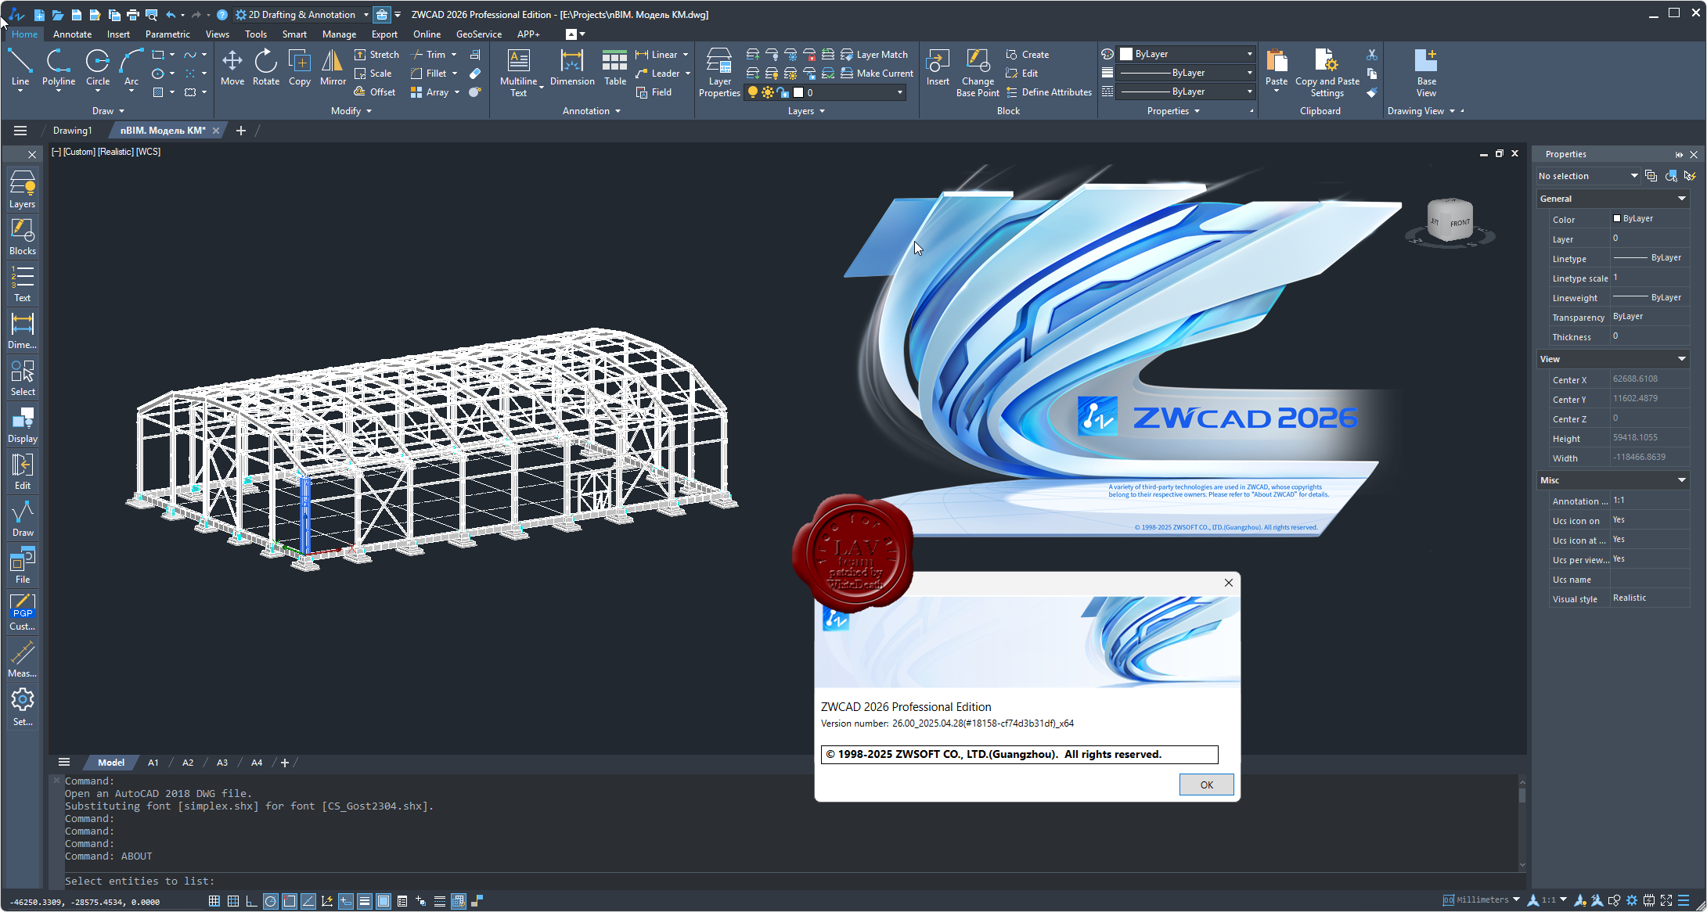Switch to the A1 layout tab

[x=153, y=763]
